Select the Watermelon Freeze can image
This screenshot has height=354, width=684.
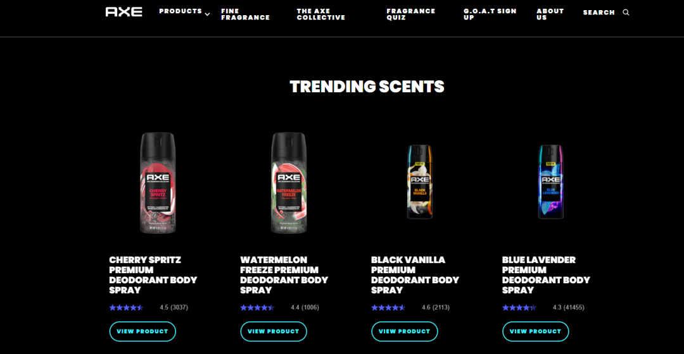289,183
